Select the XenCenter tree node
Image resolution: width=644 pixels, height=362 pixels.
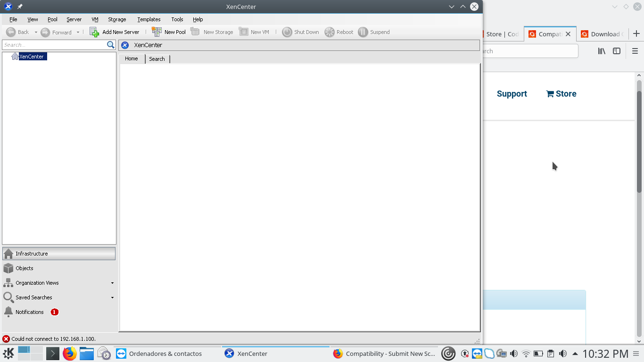[29, 57]
